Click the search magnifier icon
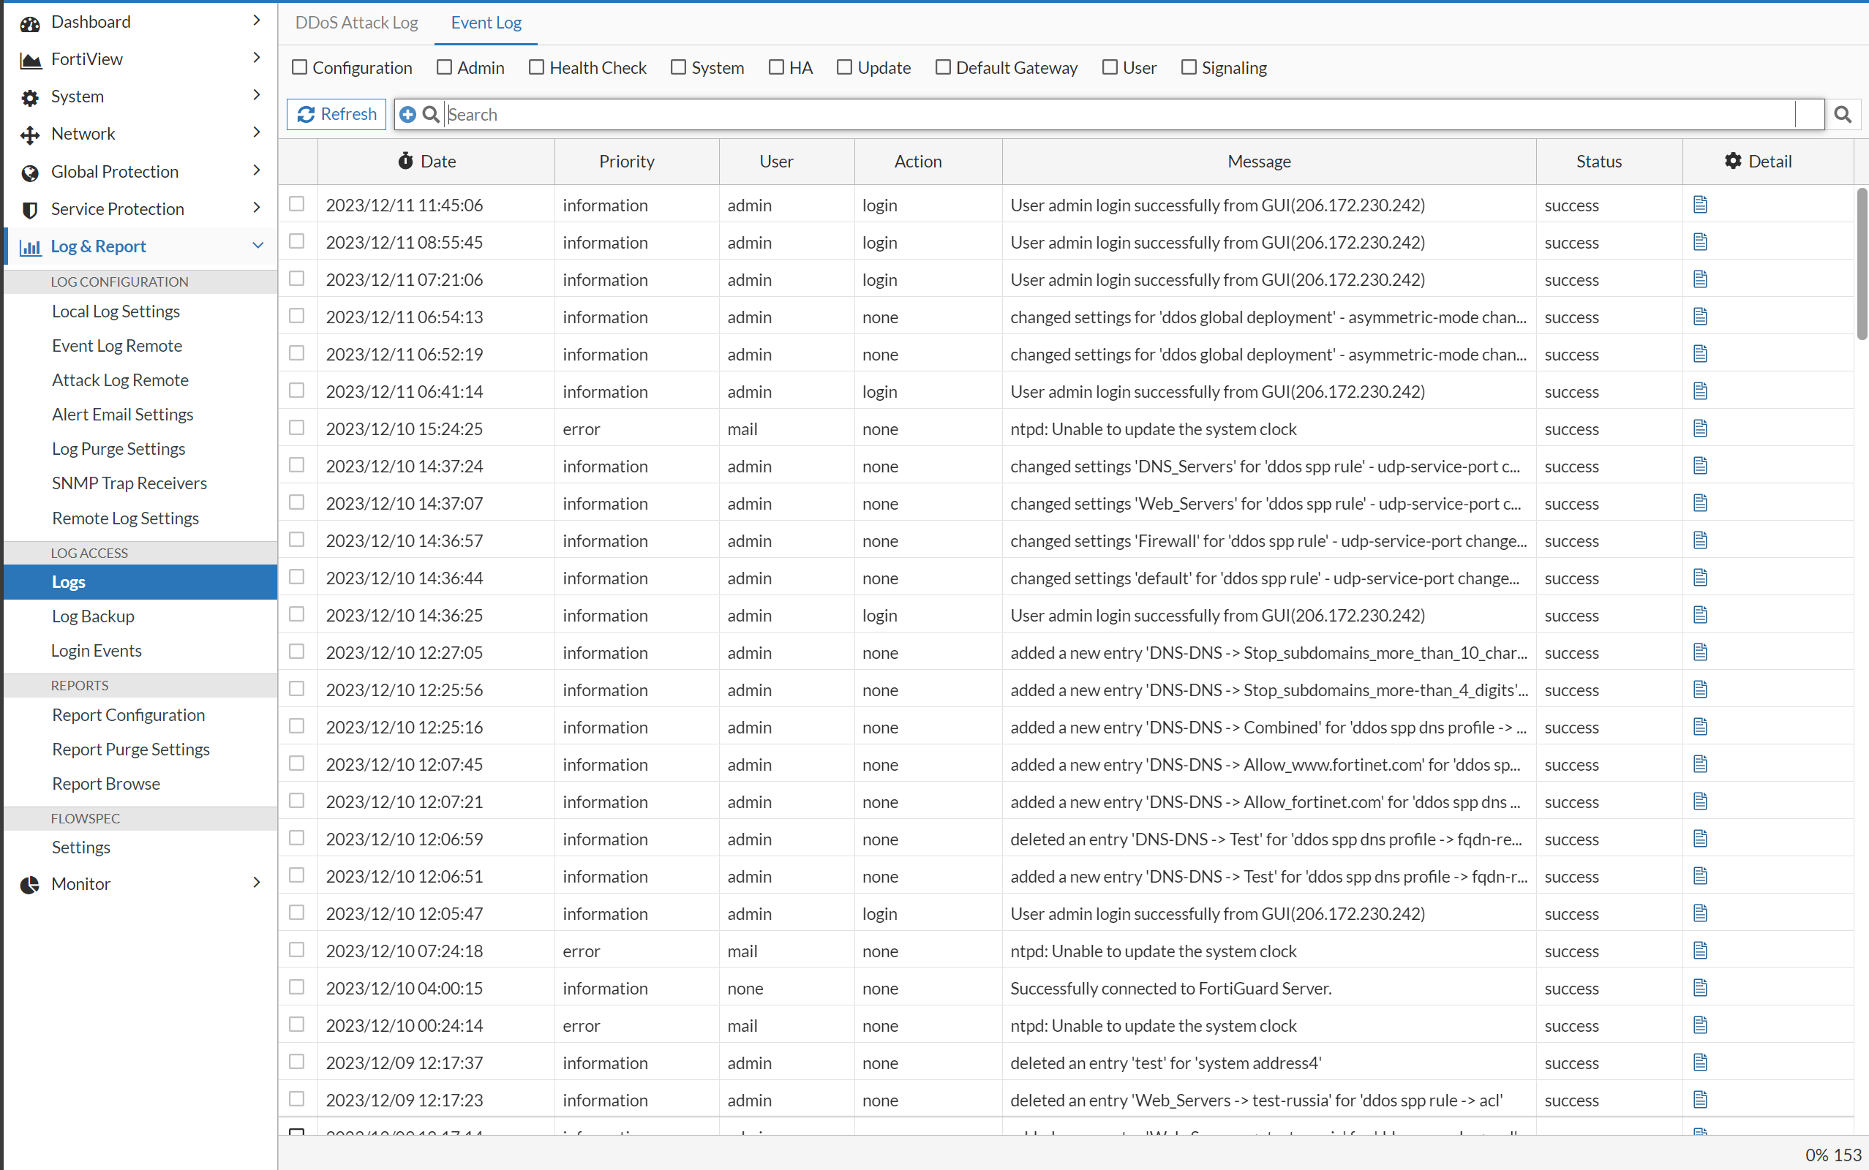Image resolution: width=1869 pixels, height=1170 pixels. (x=1842, y=114)
